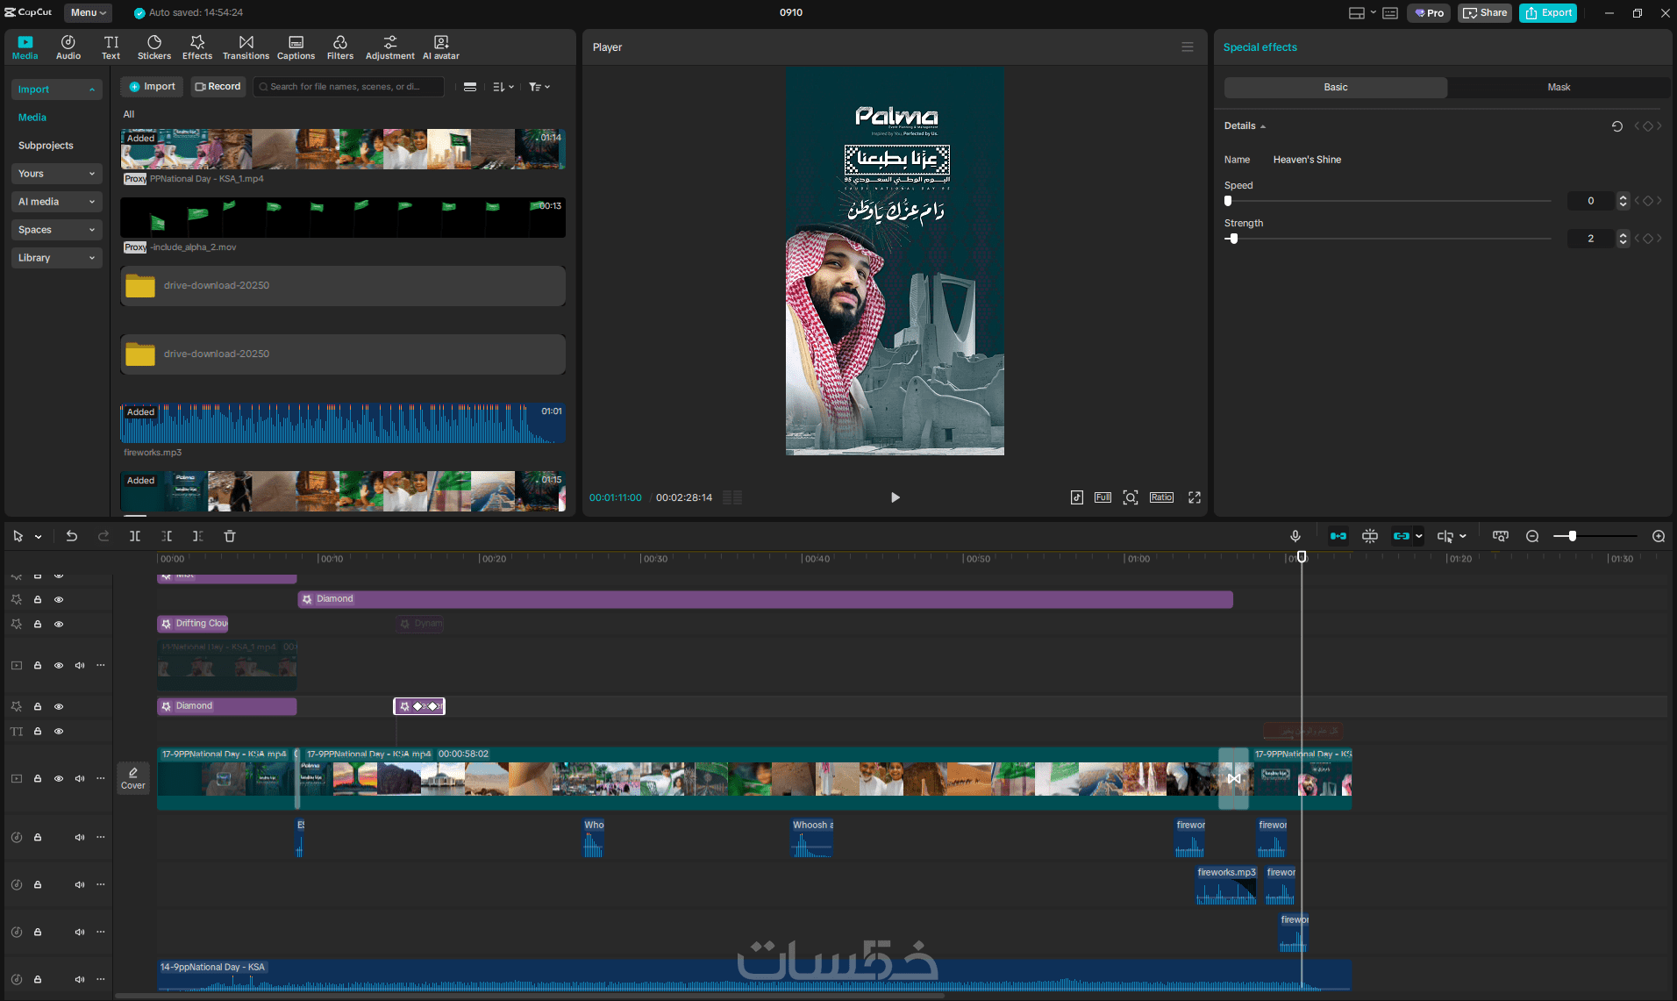This screenshot has width=1677, height=1001.
Task: Click the Full quality icon in player
Action: click(x=1103, y=497)
